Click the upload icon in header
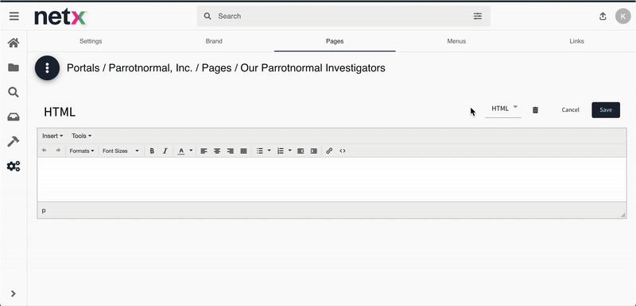Viewport: 636px width, 306px height. (x=603, y=16)
